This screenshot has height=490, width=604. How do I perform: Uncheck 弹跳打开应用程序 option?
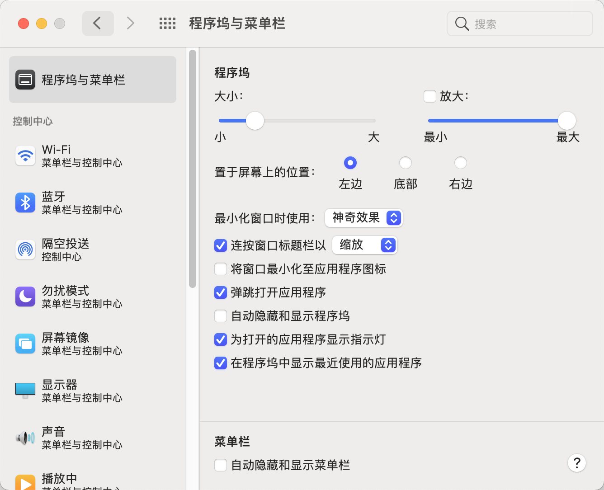click(221, 292)
